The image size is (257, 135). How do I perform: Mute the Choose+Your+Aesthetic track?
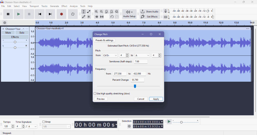pyautogui.click(x=8, y=33)
